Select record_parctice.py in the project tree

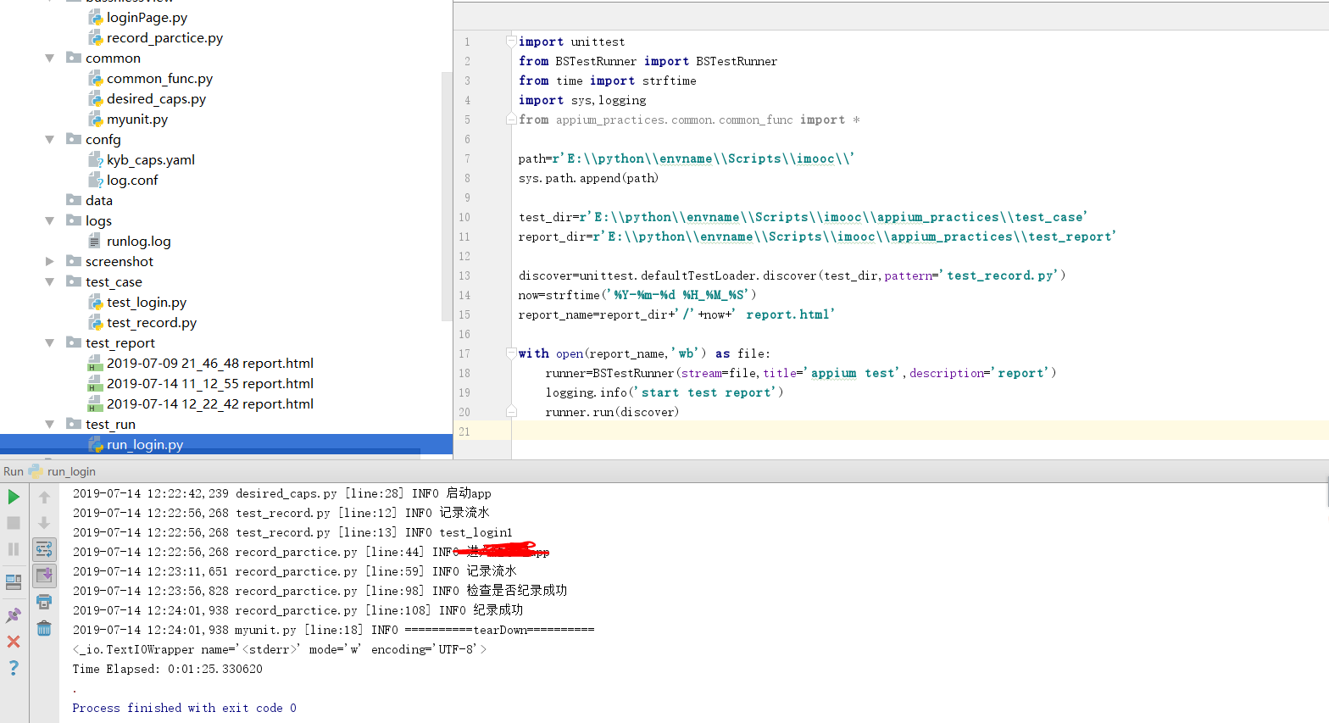164,38
